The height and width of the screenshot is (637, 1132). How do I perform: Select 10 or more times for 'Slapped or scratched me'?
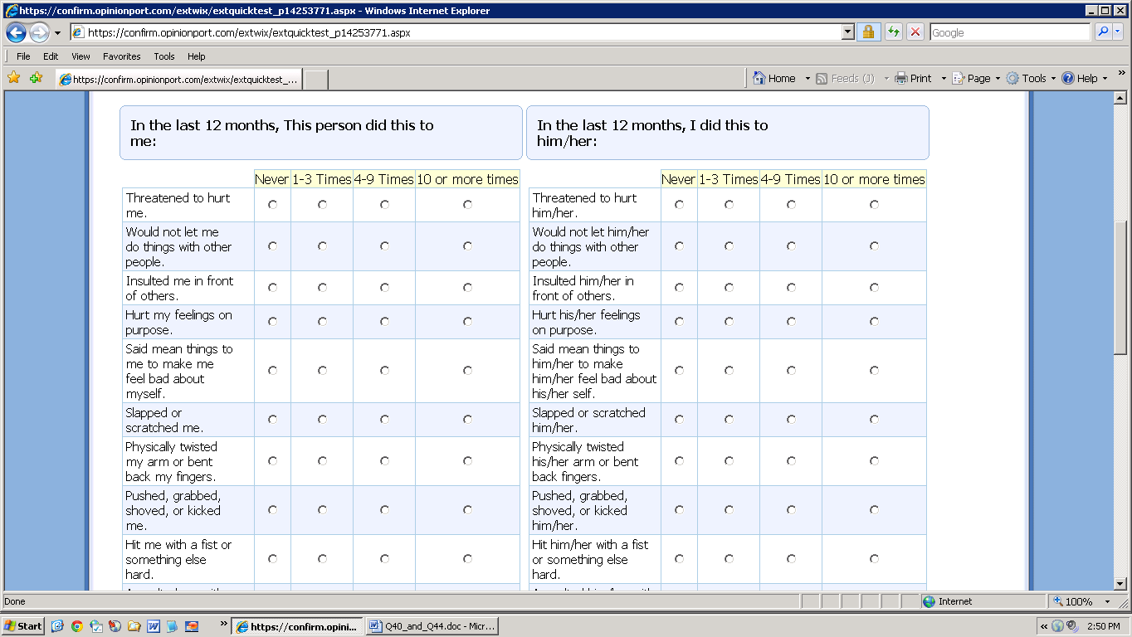[x=467, y=420]
